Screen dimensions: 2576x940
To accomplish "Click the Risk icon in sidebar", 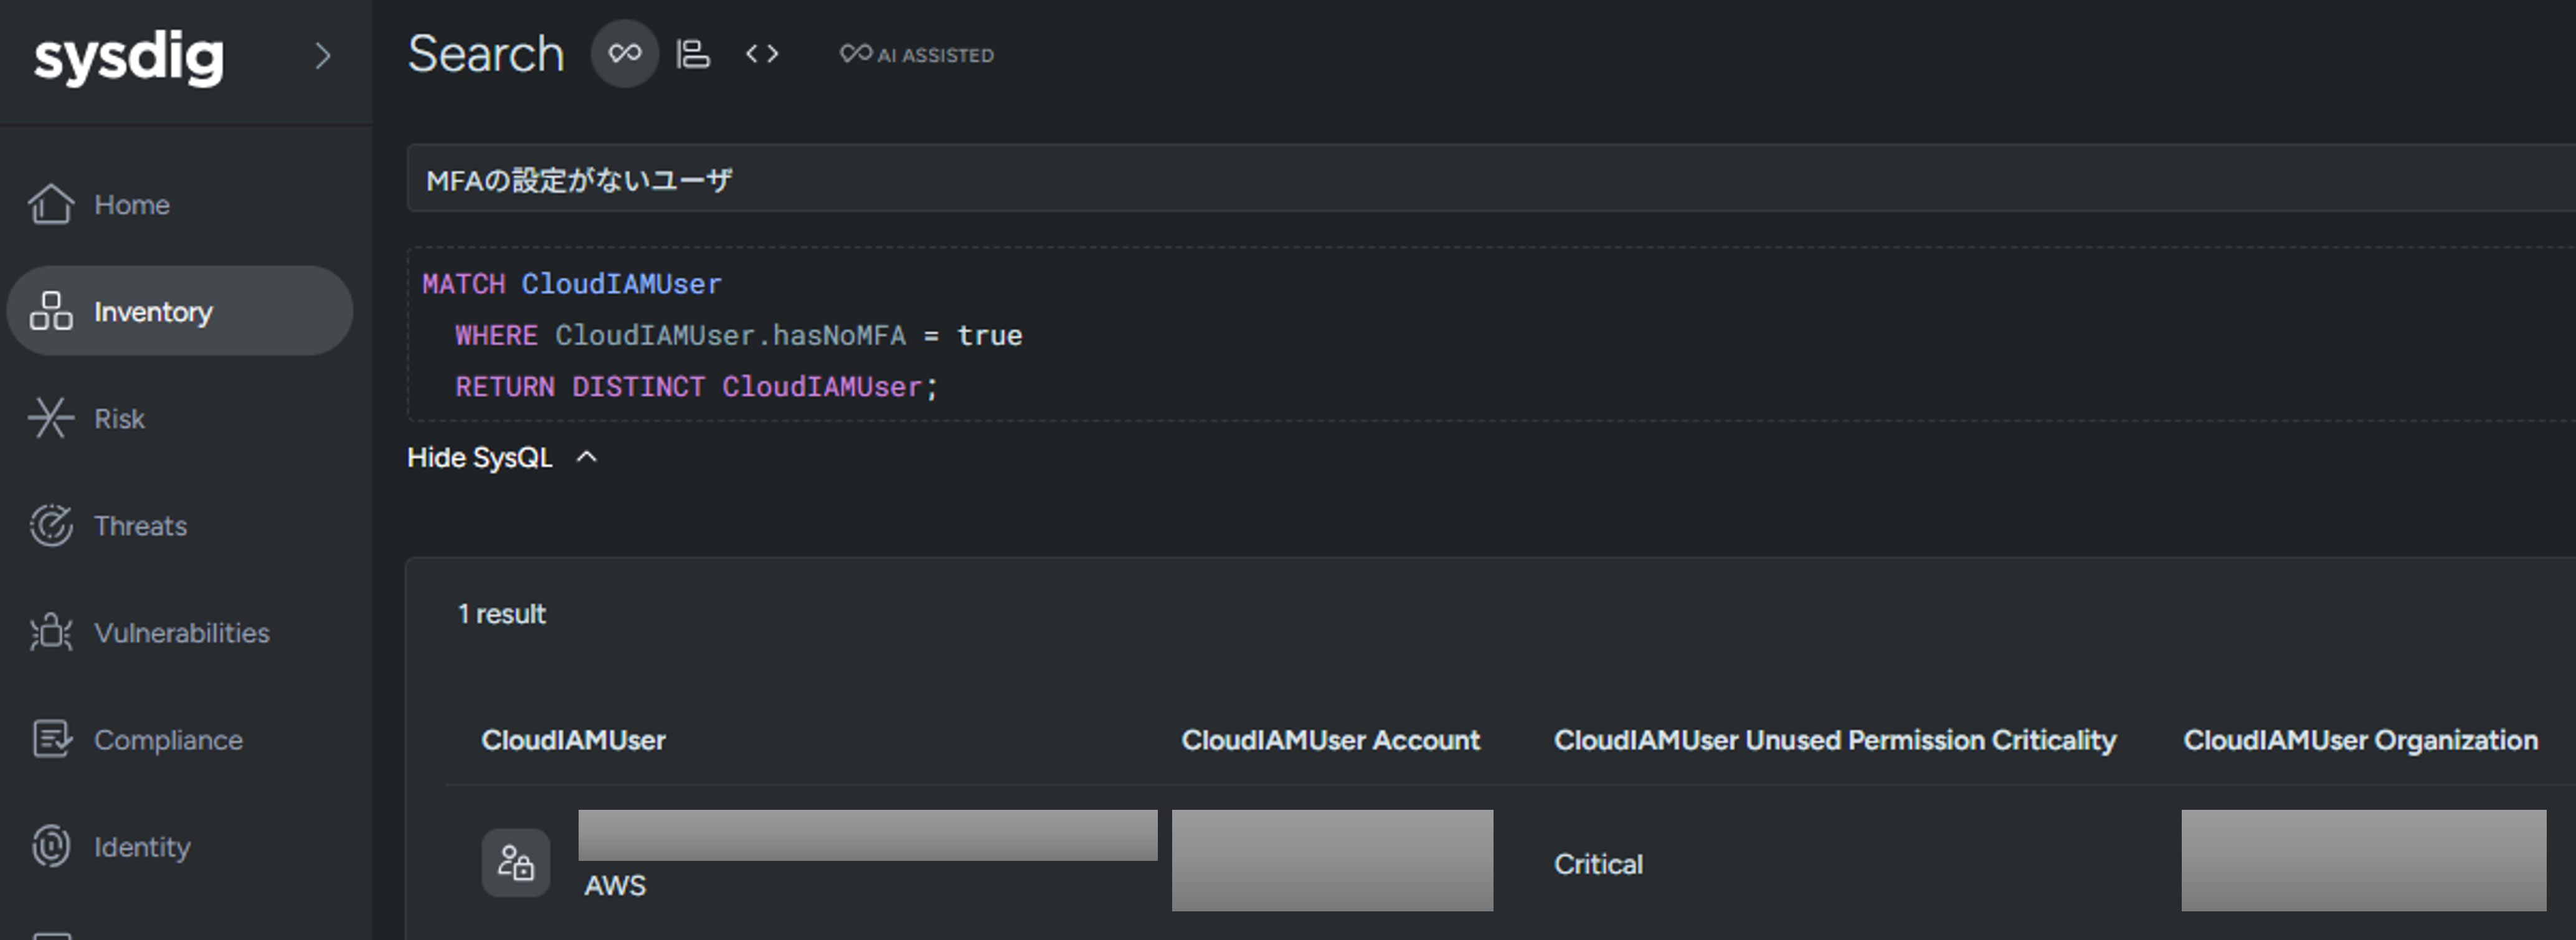I will (x=50, y=418).
